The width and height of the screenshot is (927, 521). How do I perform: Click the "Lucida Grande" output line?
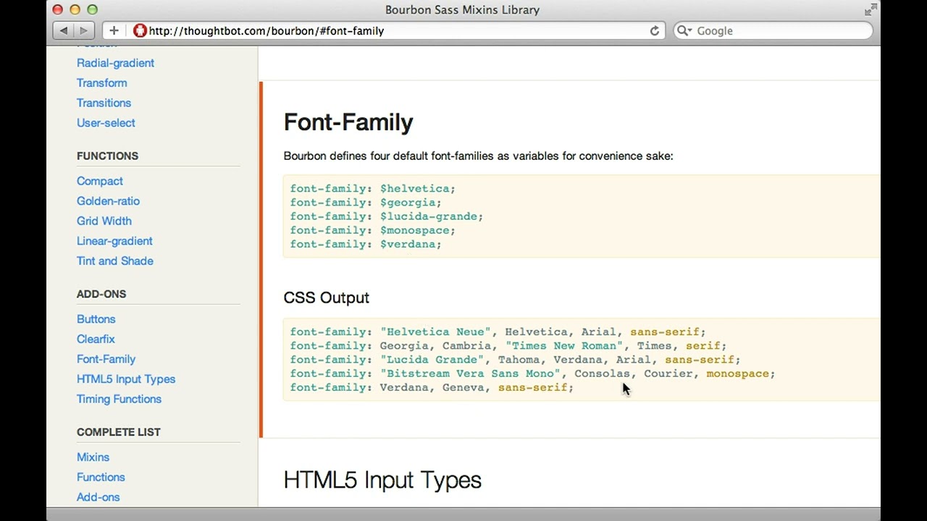(x=516, y=360)
